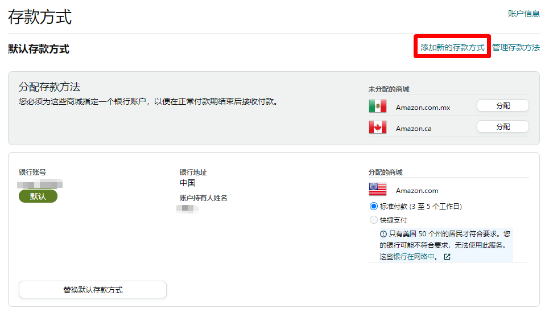Screen dimensions: 549x312
Task: Click the green 默认 badge
Action: [38, 196]
